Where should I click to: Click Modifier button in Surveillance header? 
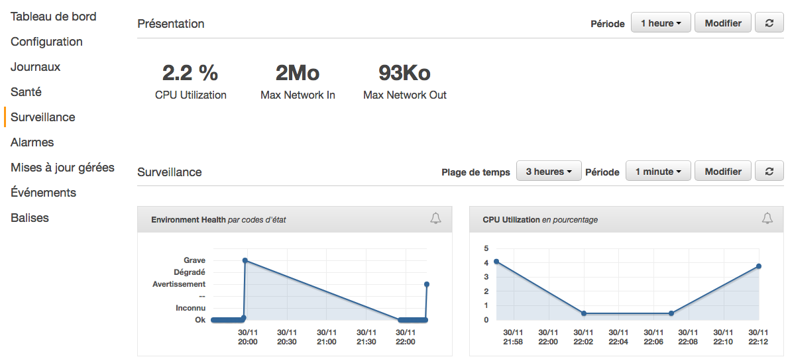723,172
